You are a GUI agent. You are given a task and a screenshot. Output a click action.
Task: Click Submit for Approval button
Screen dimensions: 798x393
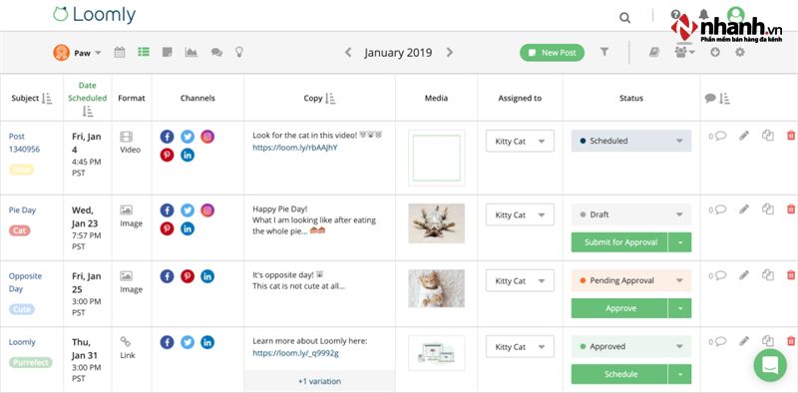(620, 242)
